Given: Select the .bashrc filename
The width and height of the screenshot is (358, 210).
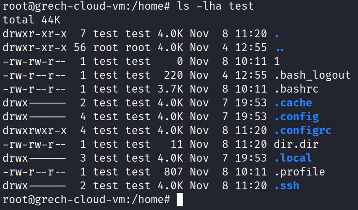Looking at the screenshot, I should click(296, 89).
